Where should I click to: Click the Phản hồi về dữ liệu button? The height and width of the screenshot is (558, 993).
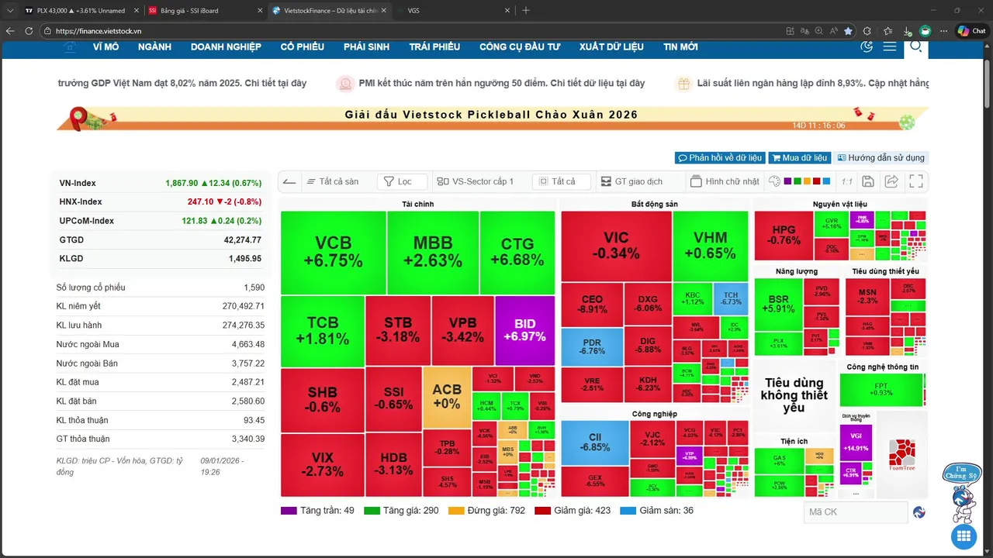(x=720, y=157)
